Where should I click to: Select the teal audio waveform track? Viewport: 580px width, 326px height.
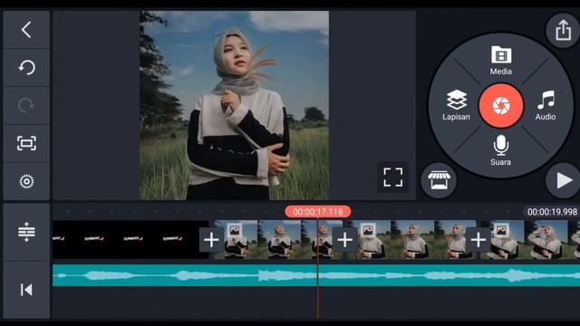(x=316, y=275)
